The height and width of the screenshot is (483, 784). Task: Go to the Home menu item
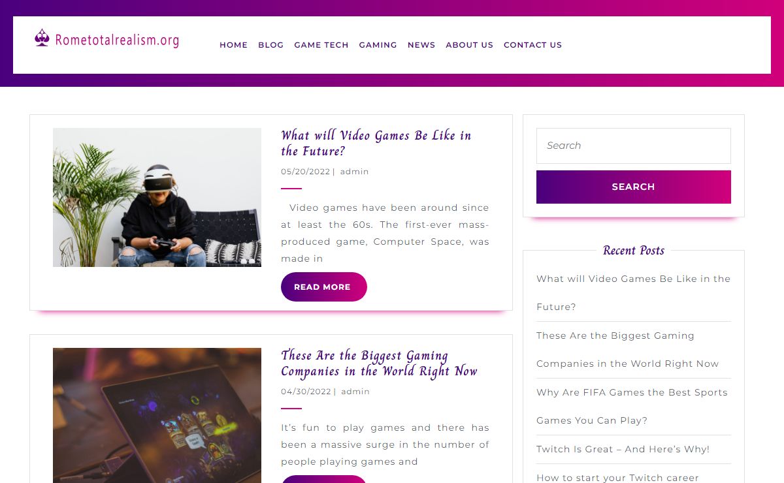[x=233, y=45]
